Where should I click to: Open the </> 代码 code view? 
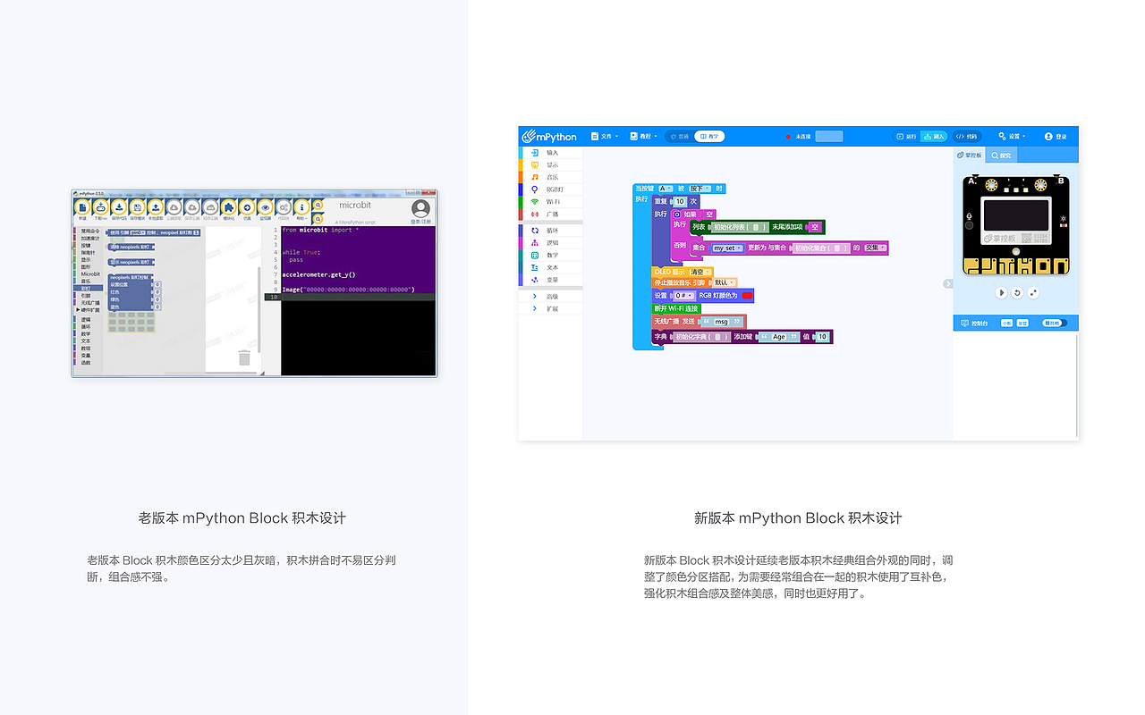coord(967,136)
